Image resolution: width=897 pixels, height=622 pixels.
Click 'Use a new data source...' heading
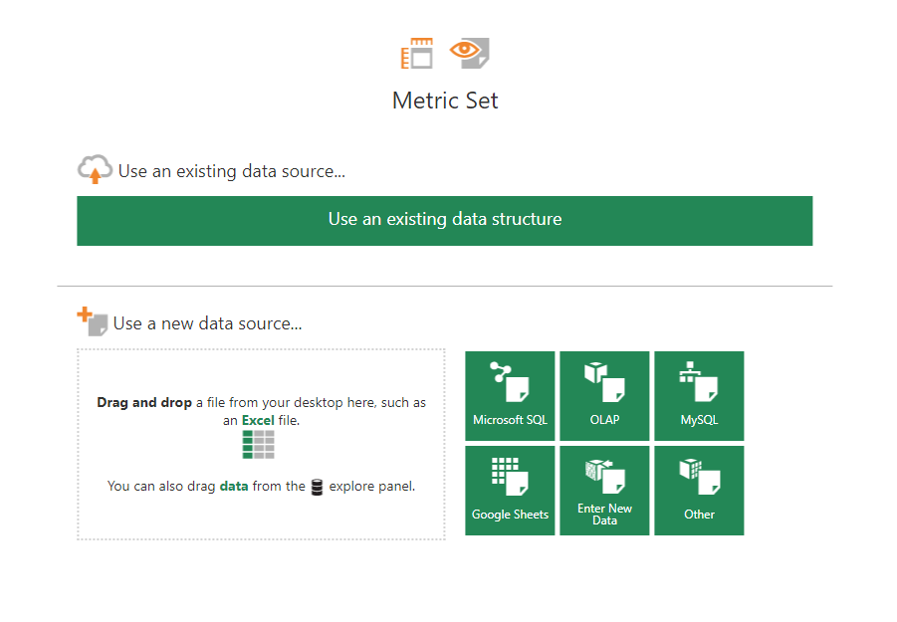(208, 323)
